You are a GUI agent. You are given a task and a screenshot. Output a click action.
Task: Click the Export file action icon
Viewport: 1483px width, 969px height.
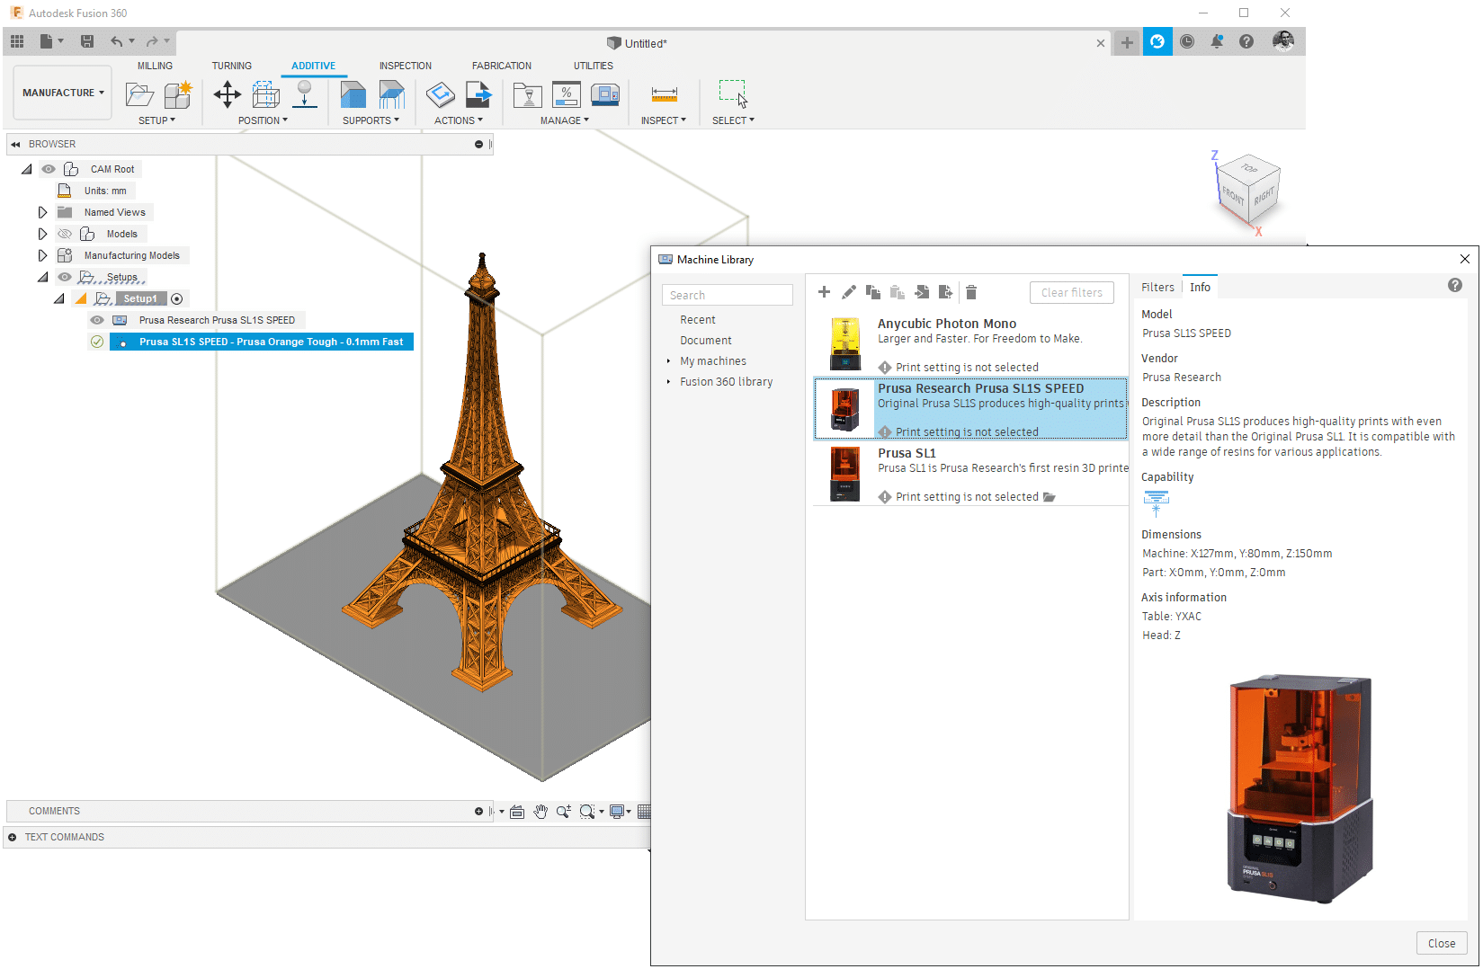click(x=478, y=94)
